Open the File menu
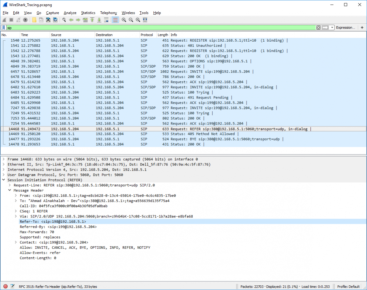Viewport: 367px width, 290px height. pos(6,13)
